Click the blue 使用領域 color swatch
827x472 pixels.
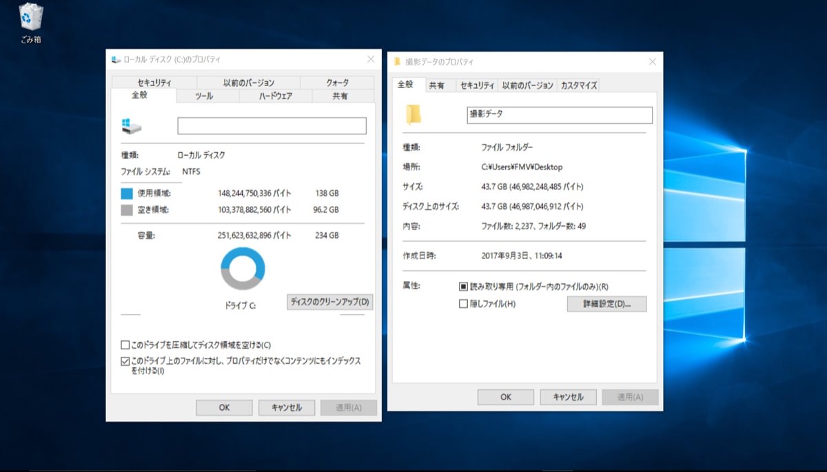(127, 194)
